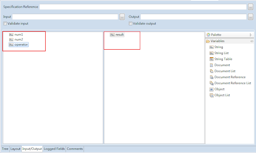Browse for Specification Reference
Viewport: 256px width, 153px height.
(251, 7)
